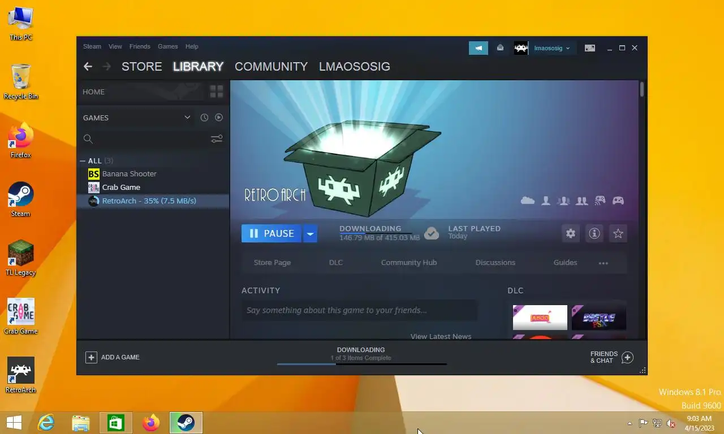Click View Latest News
724x434 pixels.
(x=441, y=336)
